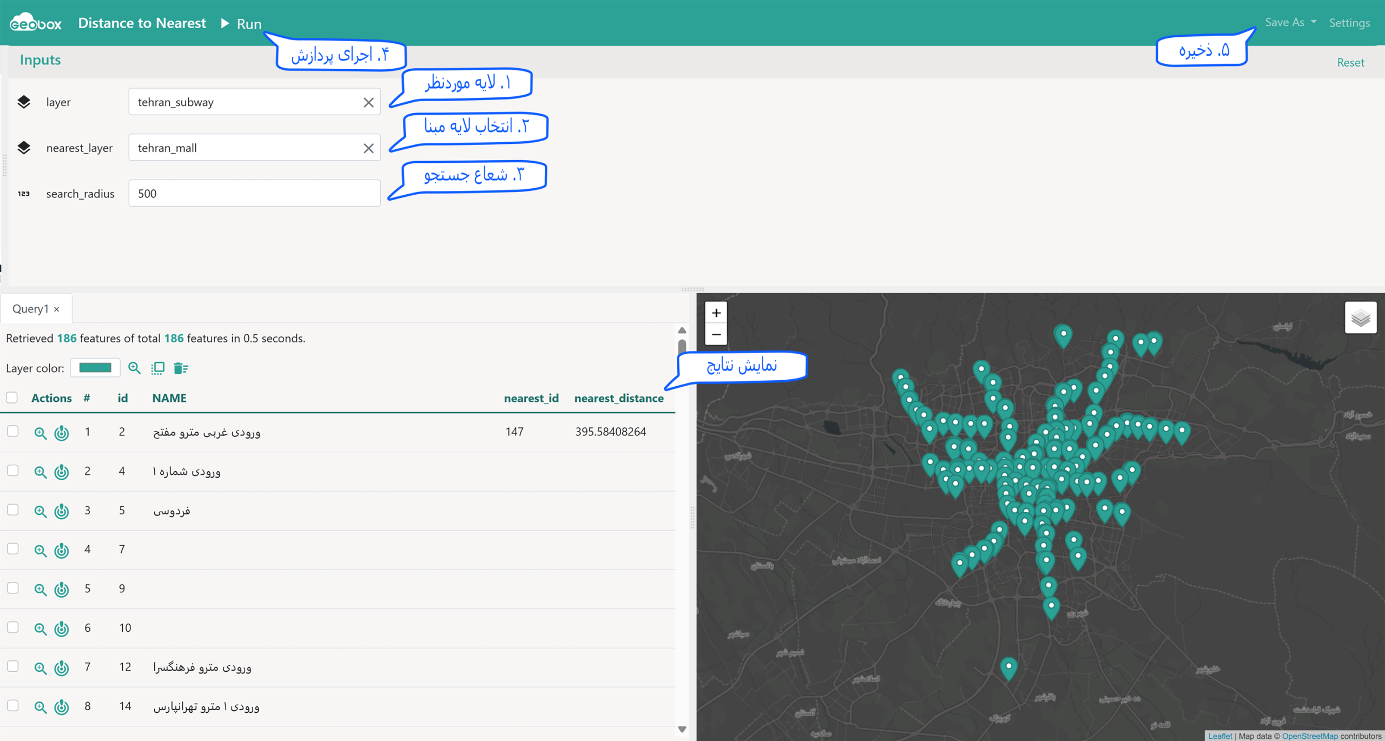Click the flash feature icon in row 8
The image size is (1385, 741).
pyautogui.click(x=62, y=707)
